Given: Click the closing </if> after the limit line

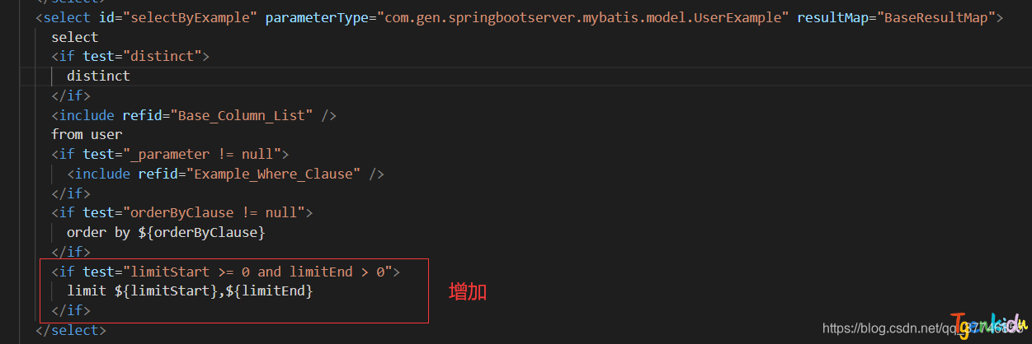Looking at the screenshot, I should 71,310.
